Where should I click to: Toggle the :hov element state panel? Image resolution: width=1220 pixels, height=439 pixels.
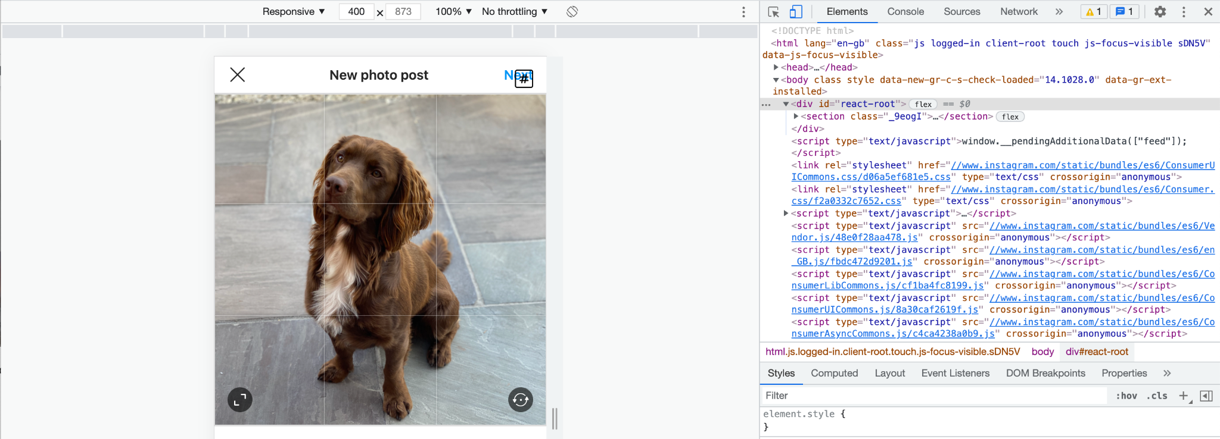pos(1126,396)
